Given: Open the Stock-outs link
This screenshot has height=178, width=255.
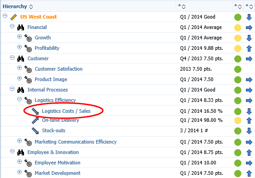Looking at the screenshot, I should [53, 130].
